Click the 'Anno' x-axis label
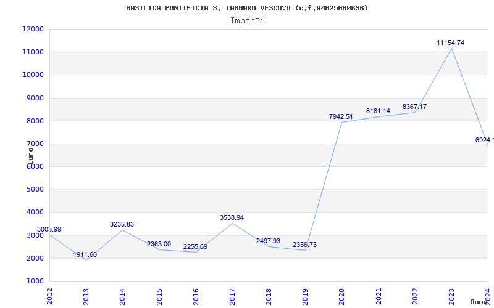Image resolution: width=494 pixels, height=308 pixels. (479, 302)
